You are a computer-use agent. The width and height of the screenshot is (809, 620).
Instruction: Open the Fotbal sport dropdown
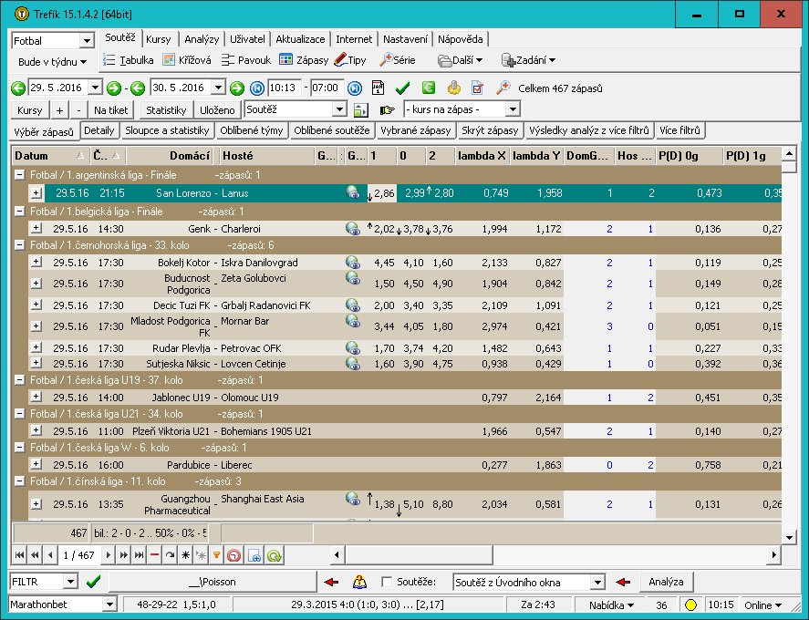[87, 41]
